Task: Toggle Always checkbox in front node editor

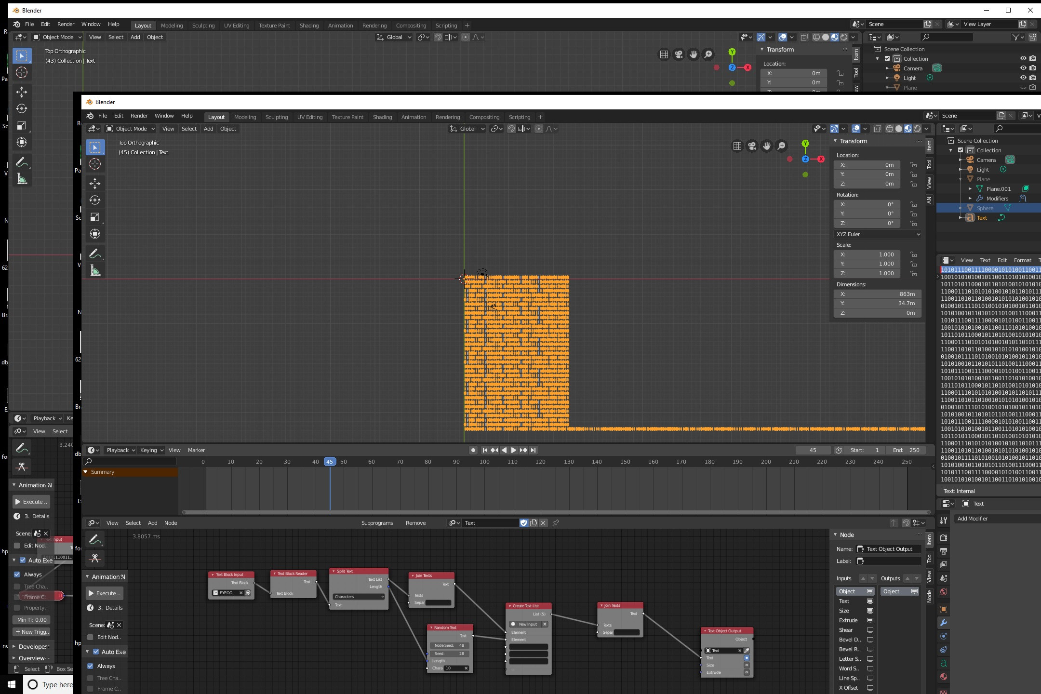Action: [x=90, y=666]
